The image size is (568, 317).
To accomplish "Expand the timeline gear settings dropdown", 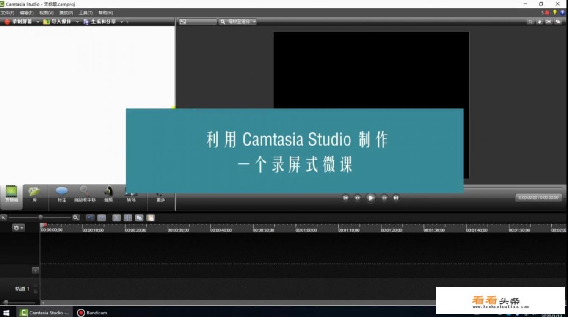I will click(18, 228).
